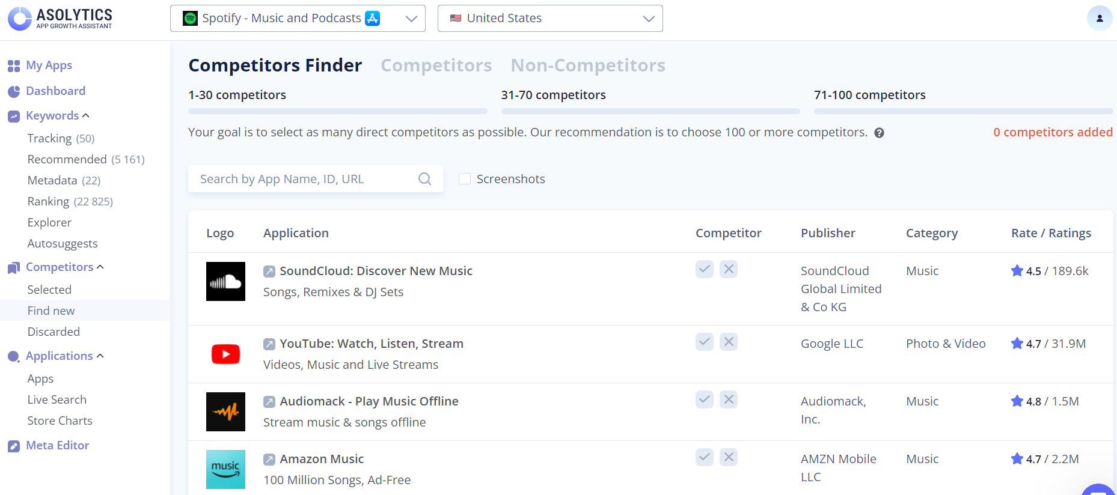The image size is (1117, 495).
Task: Click the Meta Editor pencil icon
Action: [x=14, y=446]
